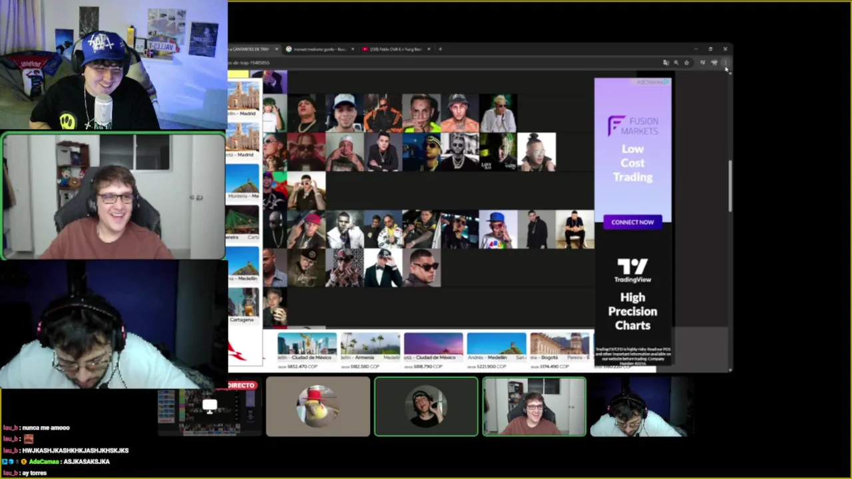Select the third-row man adjusting sunglasses image
The image size is (852, 479).
tap(306, 191)
